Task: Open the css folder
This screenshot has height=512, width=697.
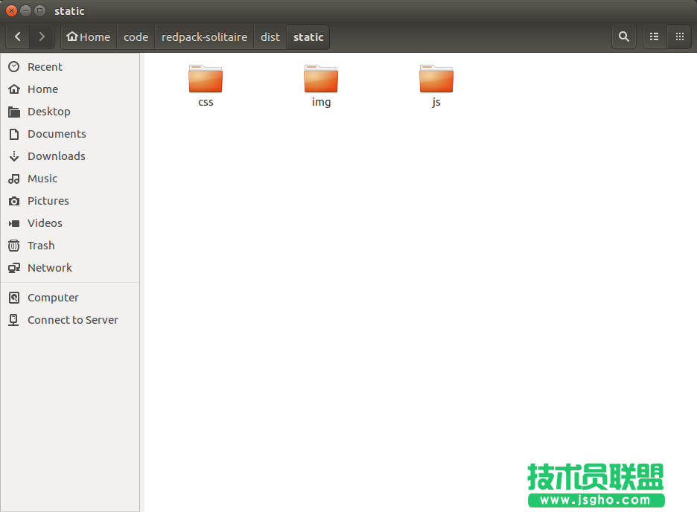Action: 206,80
